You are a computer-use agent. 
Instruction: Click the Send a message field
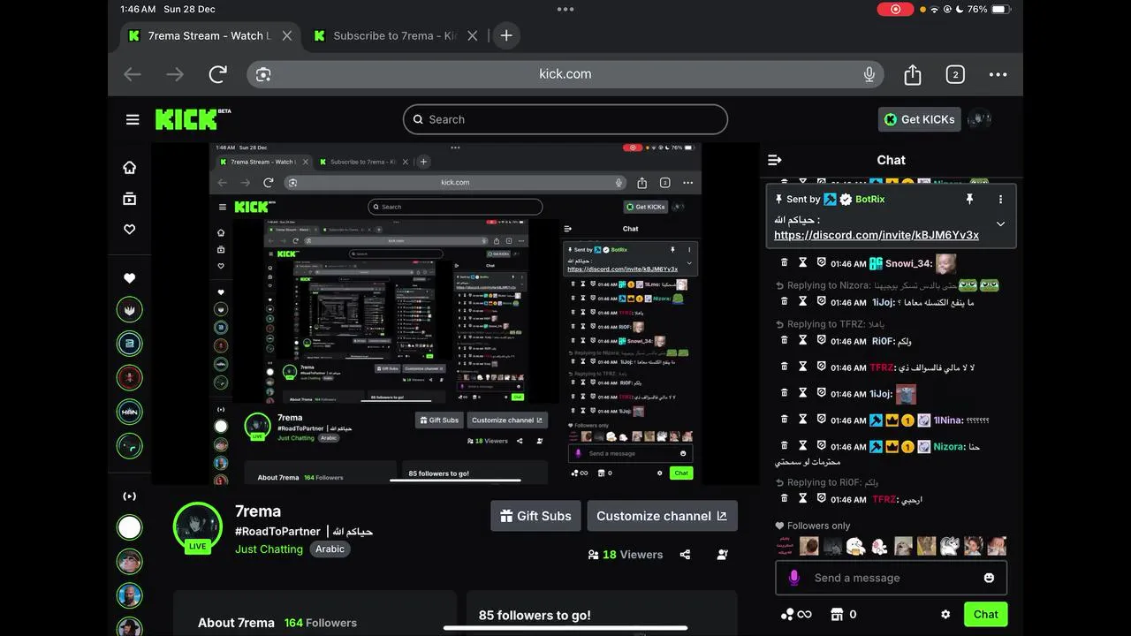891,578
